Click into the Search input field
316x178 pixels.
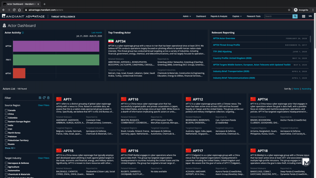[x=278, y=16]
